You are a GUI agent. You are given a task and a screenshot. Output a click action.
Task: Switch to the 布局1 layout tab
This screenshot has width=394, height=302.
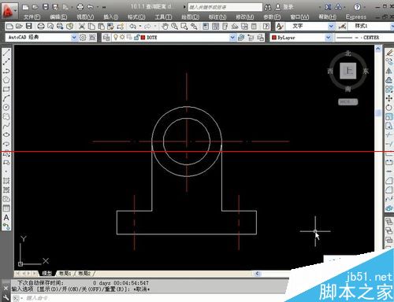pyautogui.click(x=65, y=274)
